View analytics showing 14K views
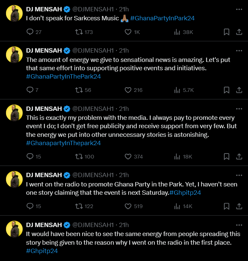Screen dimensions: 248x261 [x=177, y=206]
